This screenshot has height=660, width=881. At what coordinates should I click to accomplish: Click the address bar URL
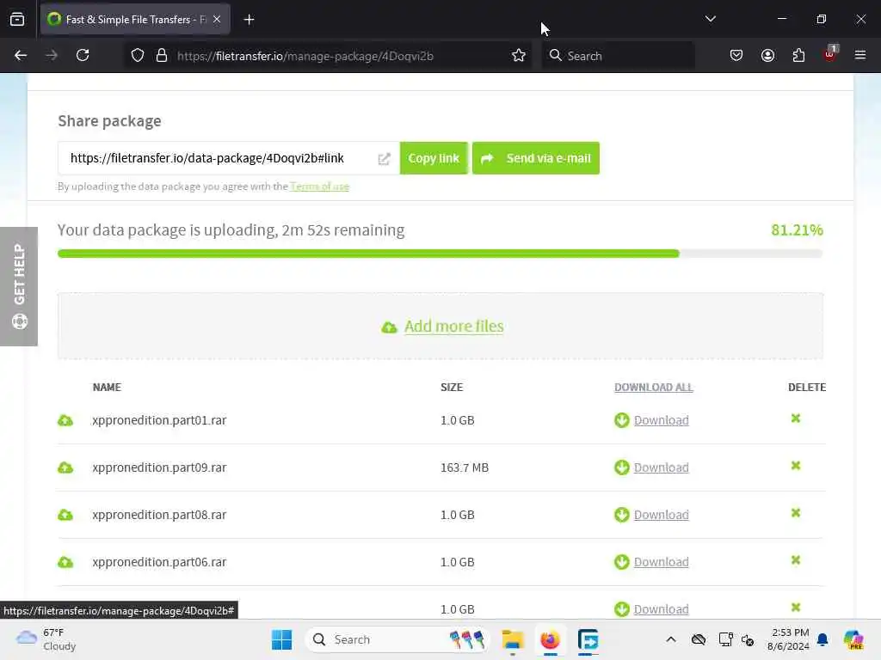(305, 56)
